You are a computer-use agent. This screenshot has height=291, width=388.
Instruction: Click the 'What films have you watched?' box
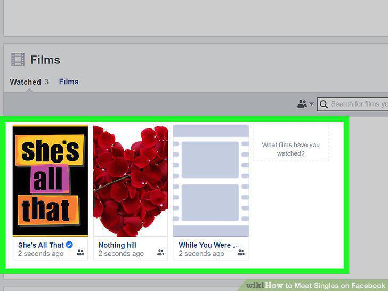291,143
